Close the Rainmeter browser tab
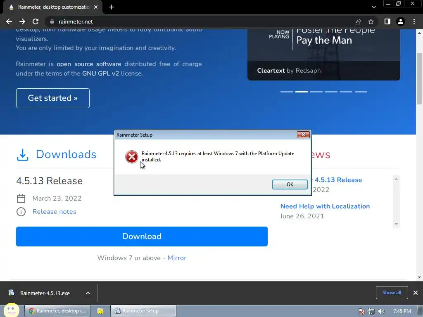Image resolution: width=423 pixels, height=317 pixels. click(96, 7)
